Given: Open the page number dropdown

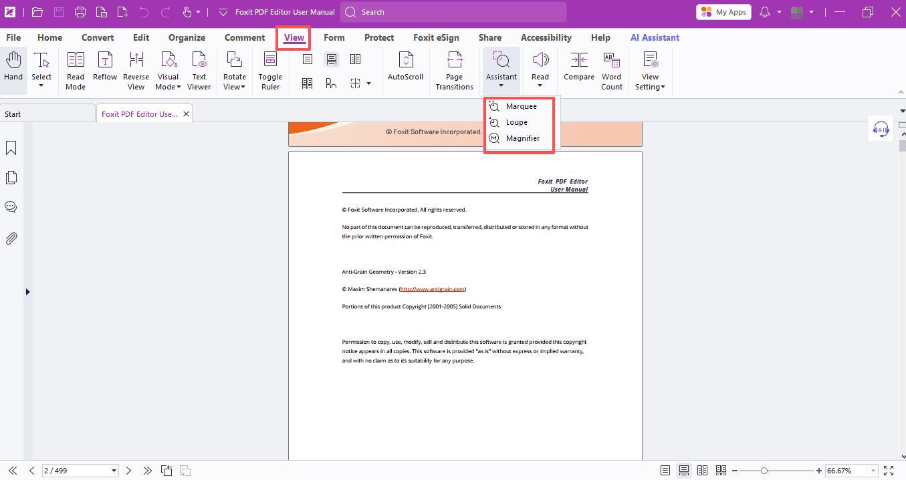Looking at the screenshot, I should tap(114, 471).
